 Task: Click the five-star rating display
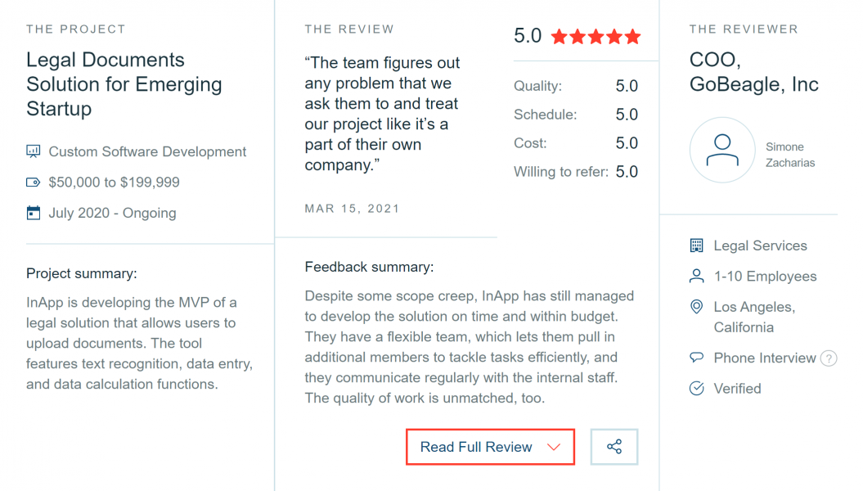[x=596, y=36]
